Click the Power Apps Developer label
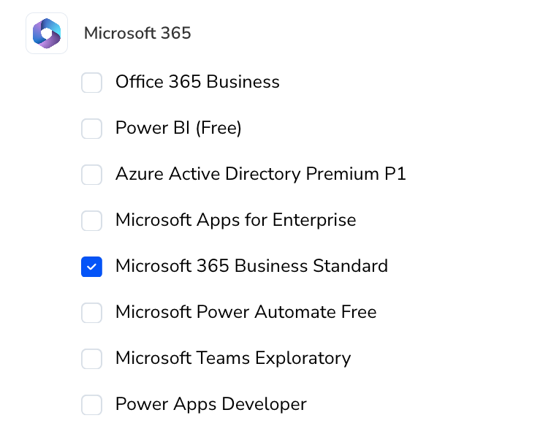 click(211, 404)
